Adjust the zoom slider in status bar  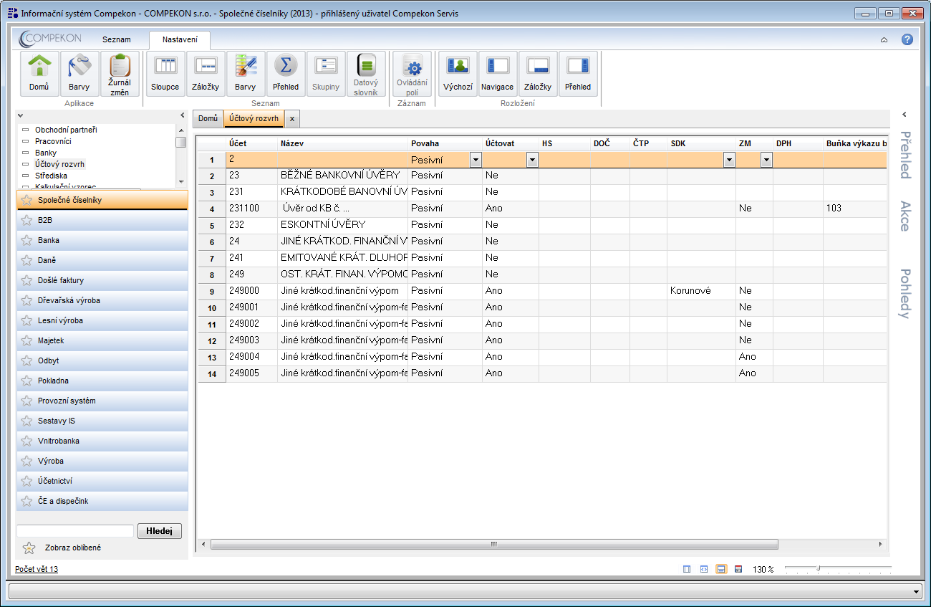[819, 569]
